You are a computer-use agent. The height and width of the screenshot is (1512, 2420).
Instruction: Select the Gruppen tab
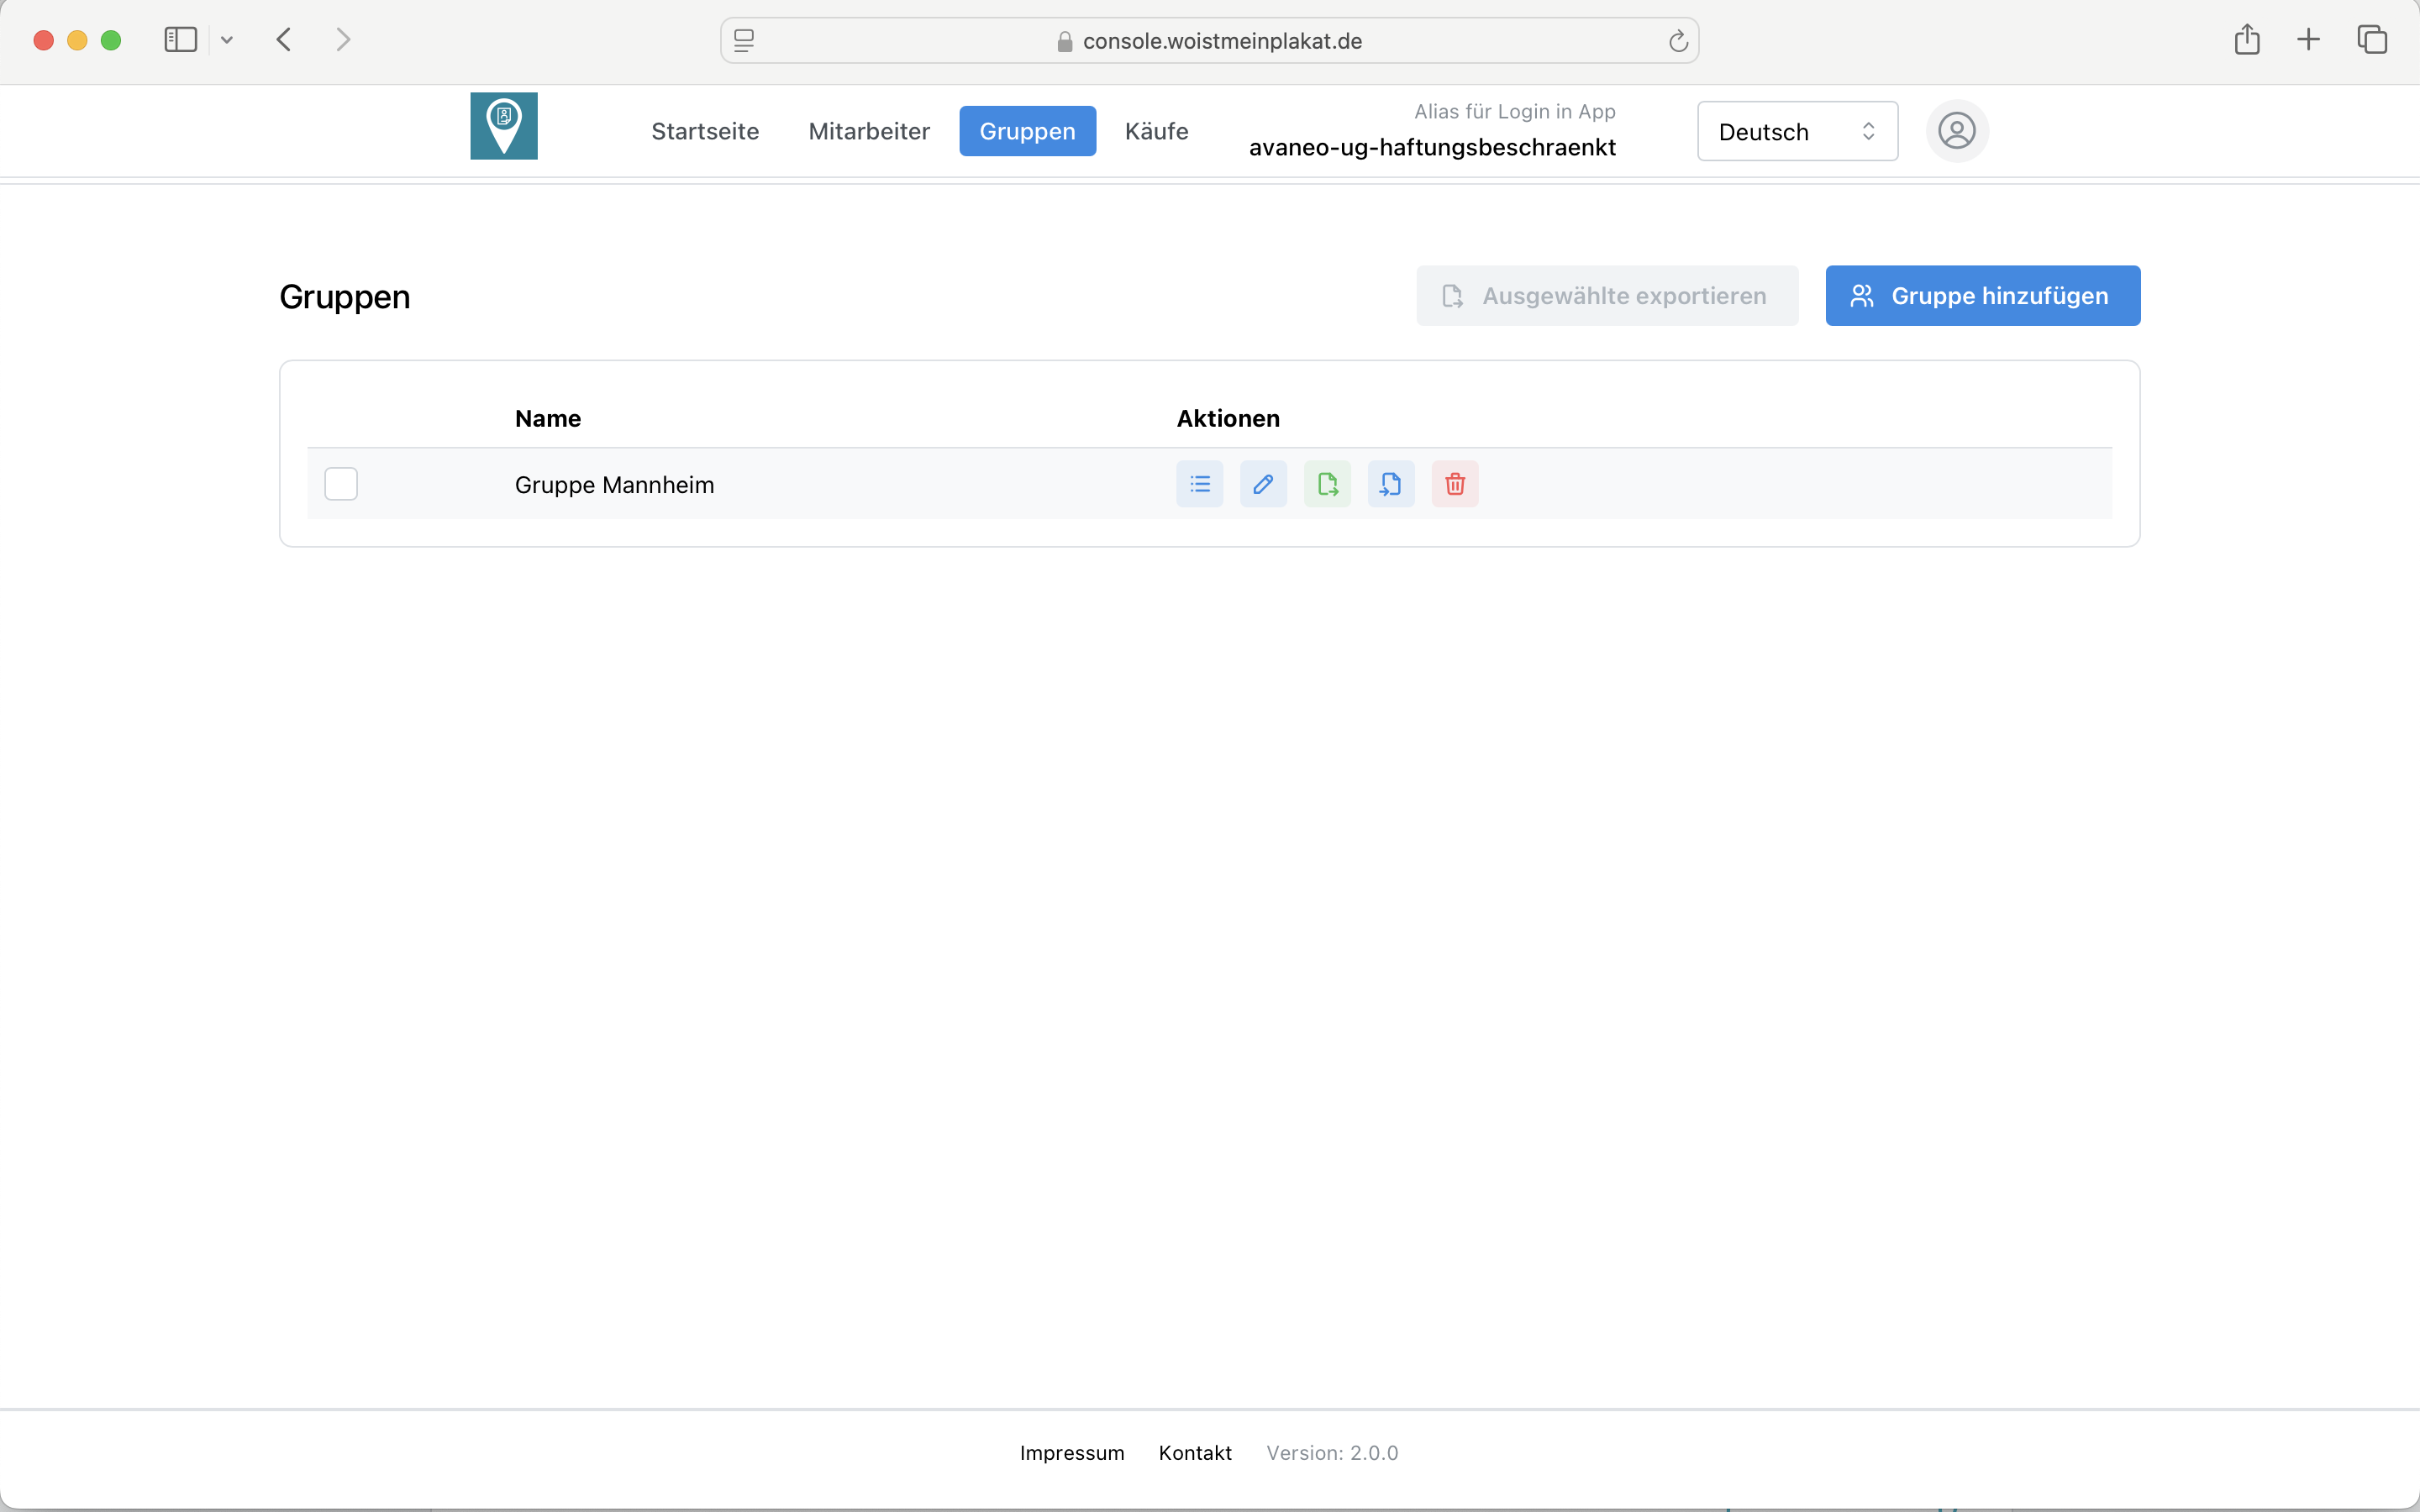1027,131
